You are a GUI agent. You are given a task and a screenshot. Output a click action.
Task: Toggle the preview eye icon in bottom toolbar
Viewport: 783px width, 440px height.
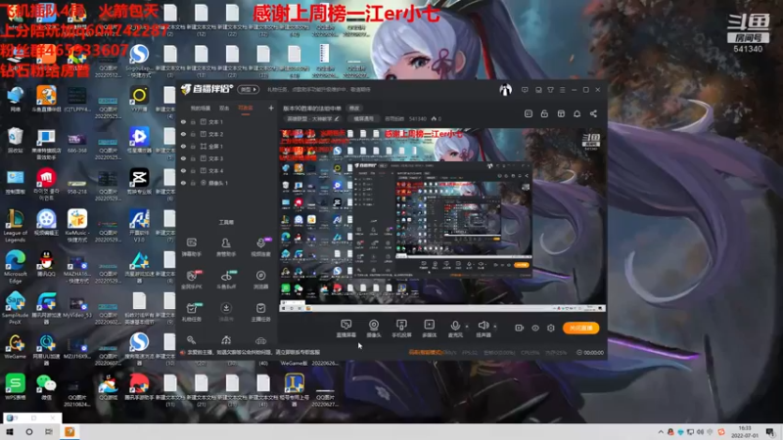click(535, 328)
